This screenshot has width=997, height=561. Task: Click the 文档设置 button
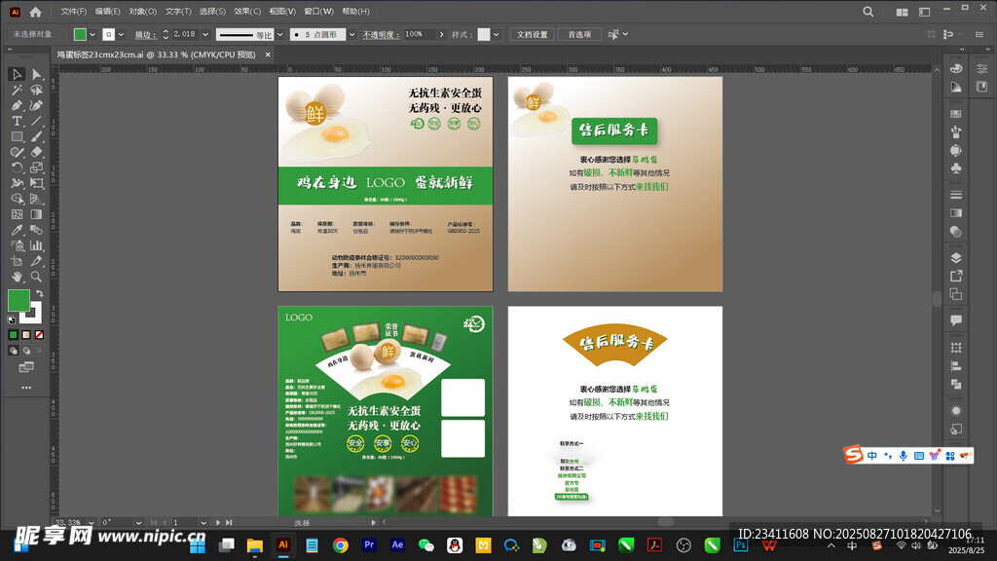point(532,34)
